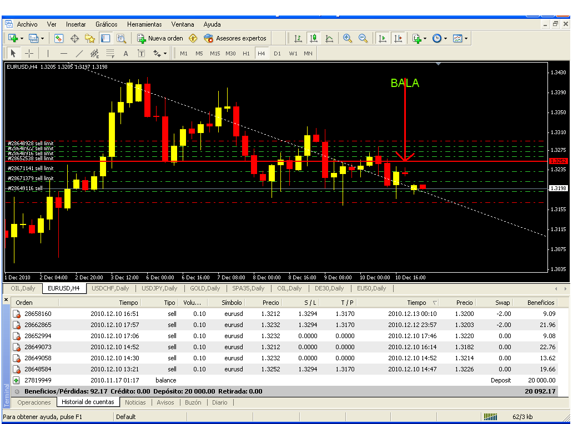
Task: Click the chart shift triangle marker
Action: coord(438,64)
